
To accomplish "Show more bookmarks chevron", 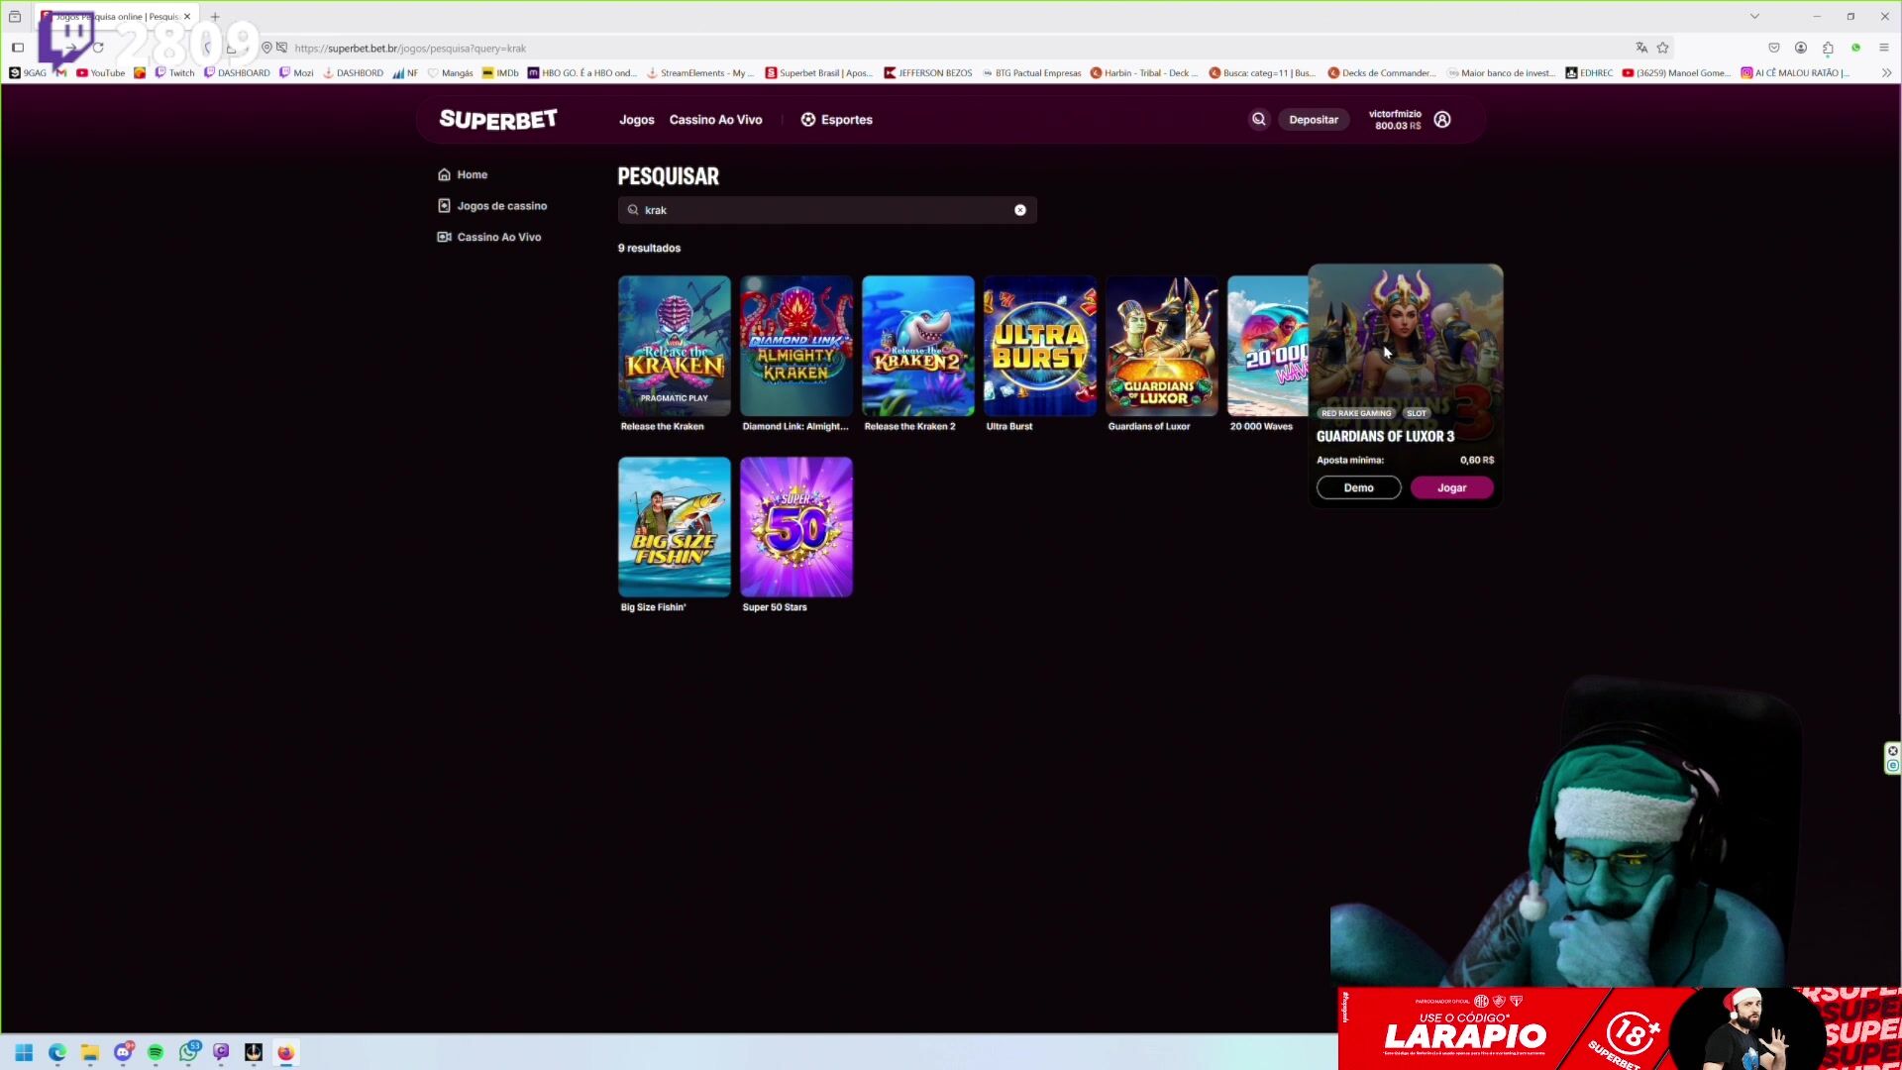I will click(x=1886, y=73).
